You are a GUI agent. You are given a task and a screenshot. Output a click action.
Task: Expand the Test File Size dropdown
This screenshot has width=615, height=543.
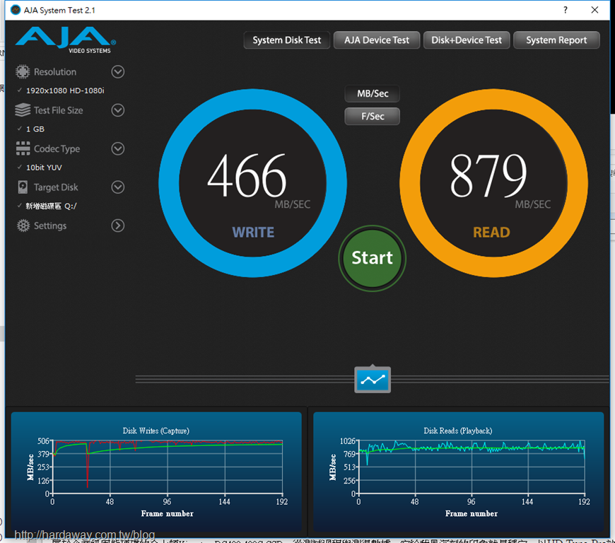click(117, 110)
